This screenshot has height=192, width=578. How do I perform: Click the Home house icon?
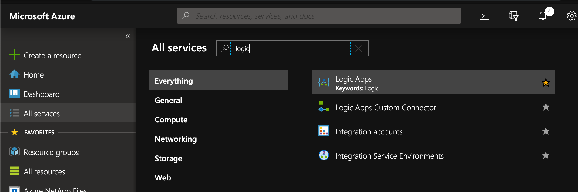pos(14,74)
